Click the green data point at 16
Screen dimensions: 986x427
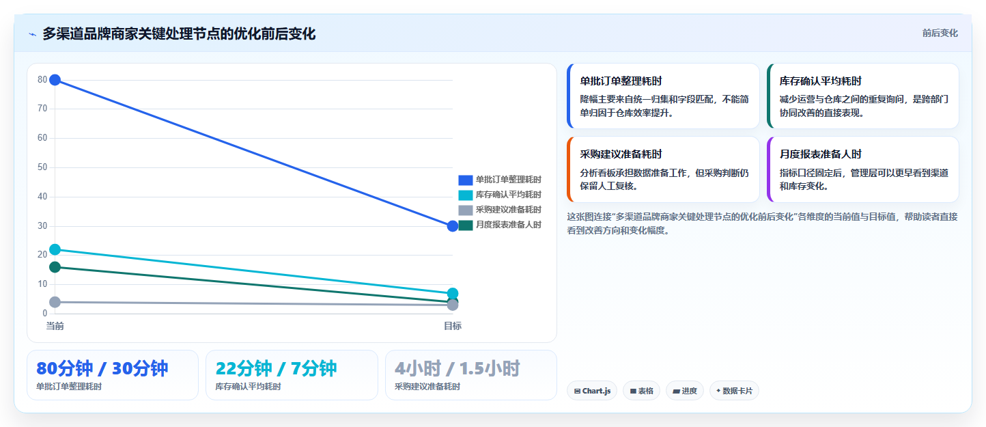point(55,267)
